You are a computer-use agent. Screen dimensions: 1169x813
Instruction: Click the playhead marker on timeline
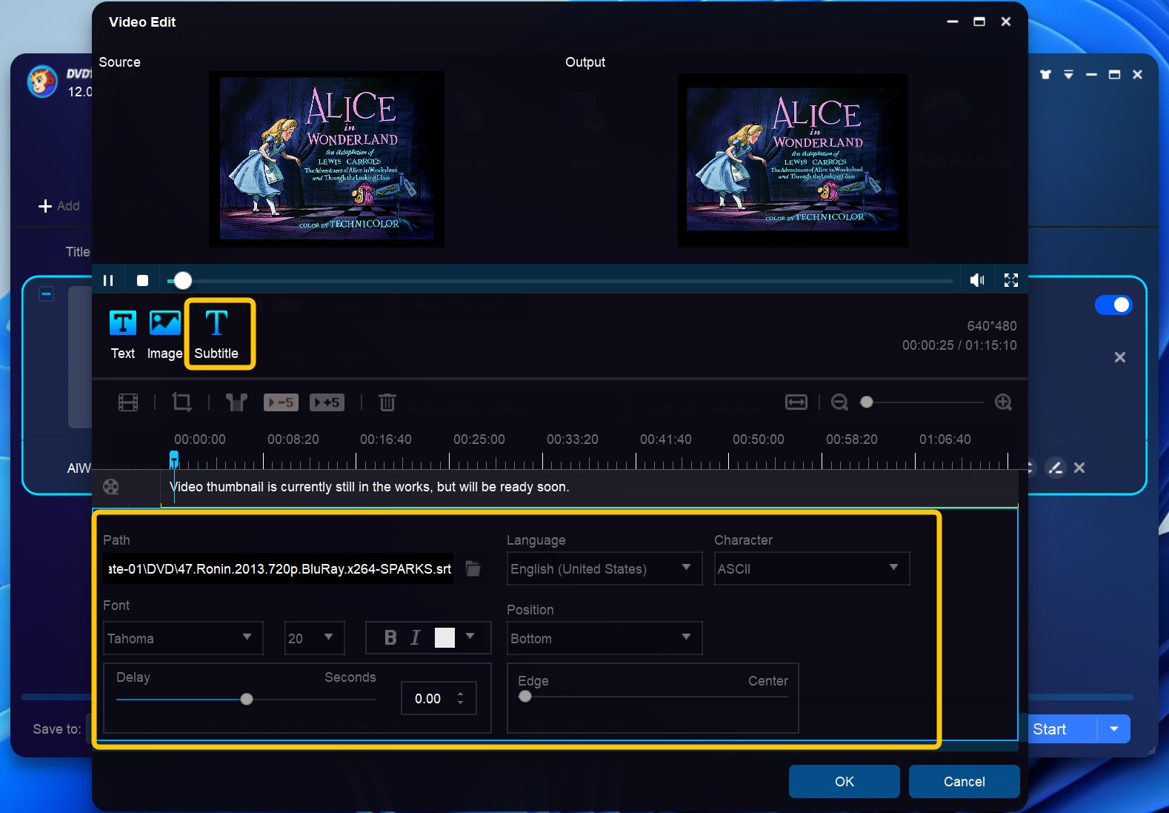[174, 459]
